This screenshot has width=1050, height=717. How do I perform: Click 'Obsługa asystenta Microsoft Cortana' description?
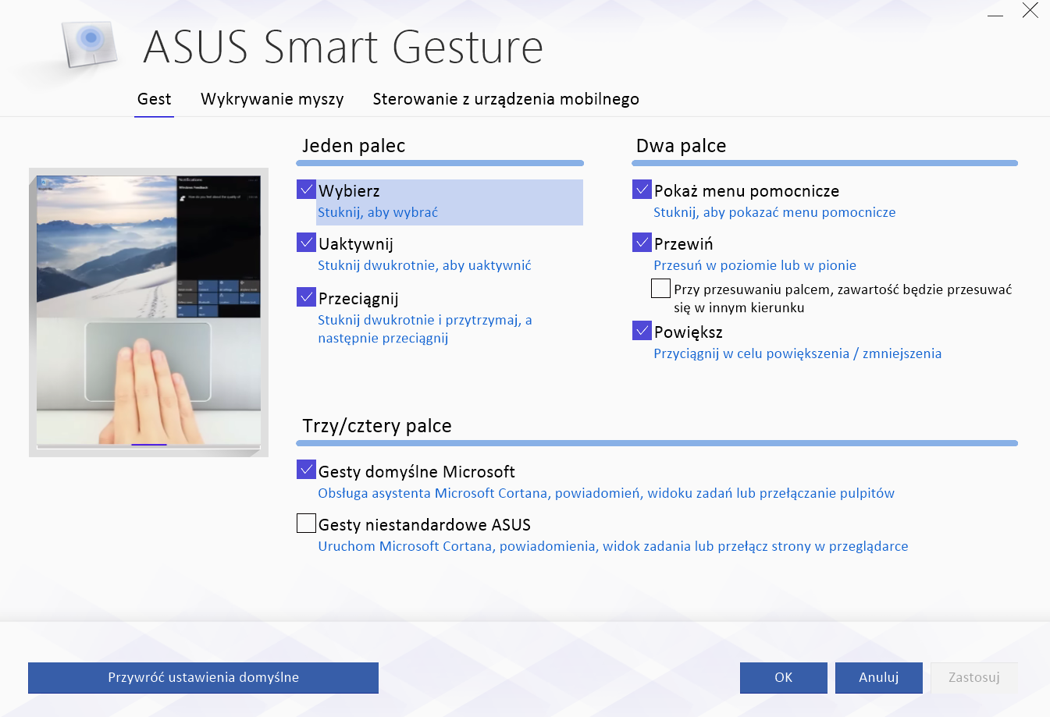pyautogui.click(x=606, y=493)
